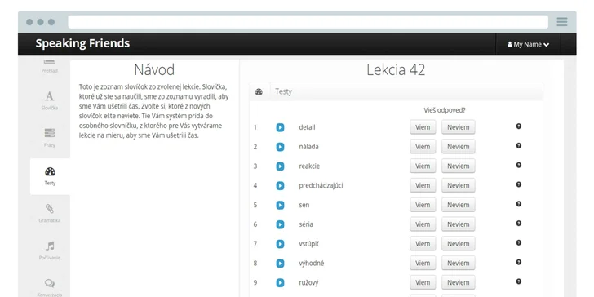Click the Speaking Friends logo link

tap(82, 43)
